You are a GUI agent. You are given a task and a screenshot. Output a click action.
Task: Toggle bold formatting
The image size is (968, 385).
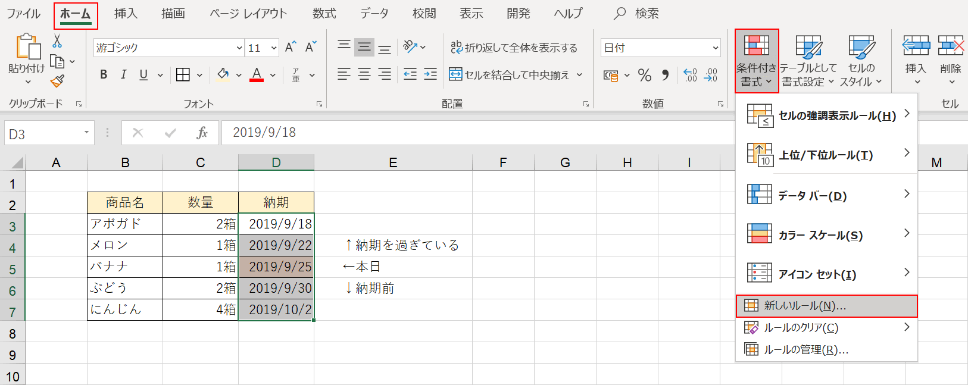coord(104,74)
